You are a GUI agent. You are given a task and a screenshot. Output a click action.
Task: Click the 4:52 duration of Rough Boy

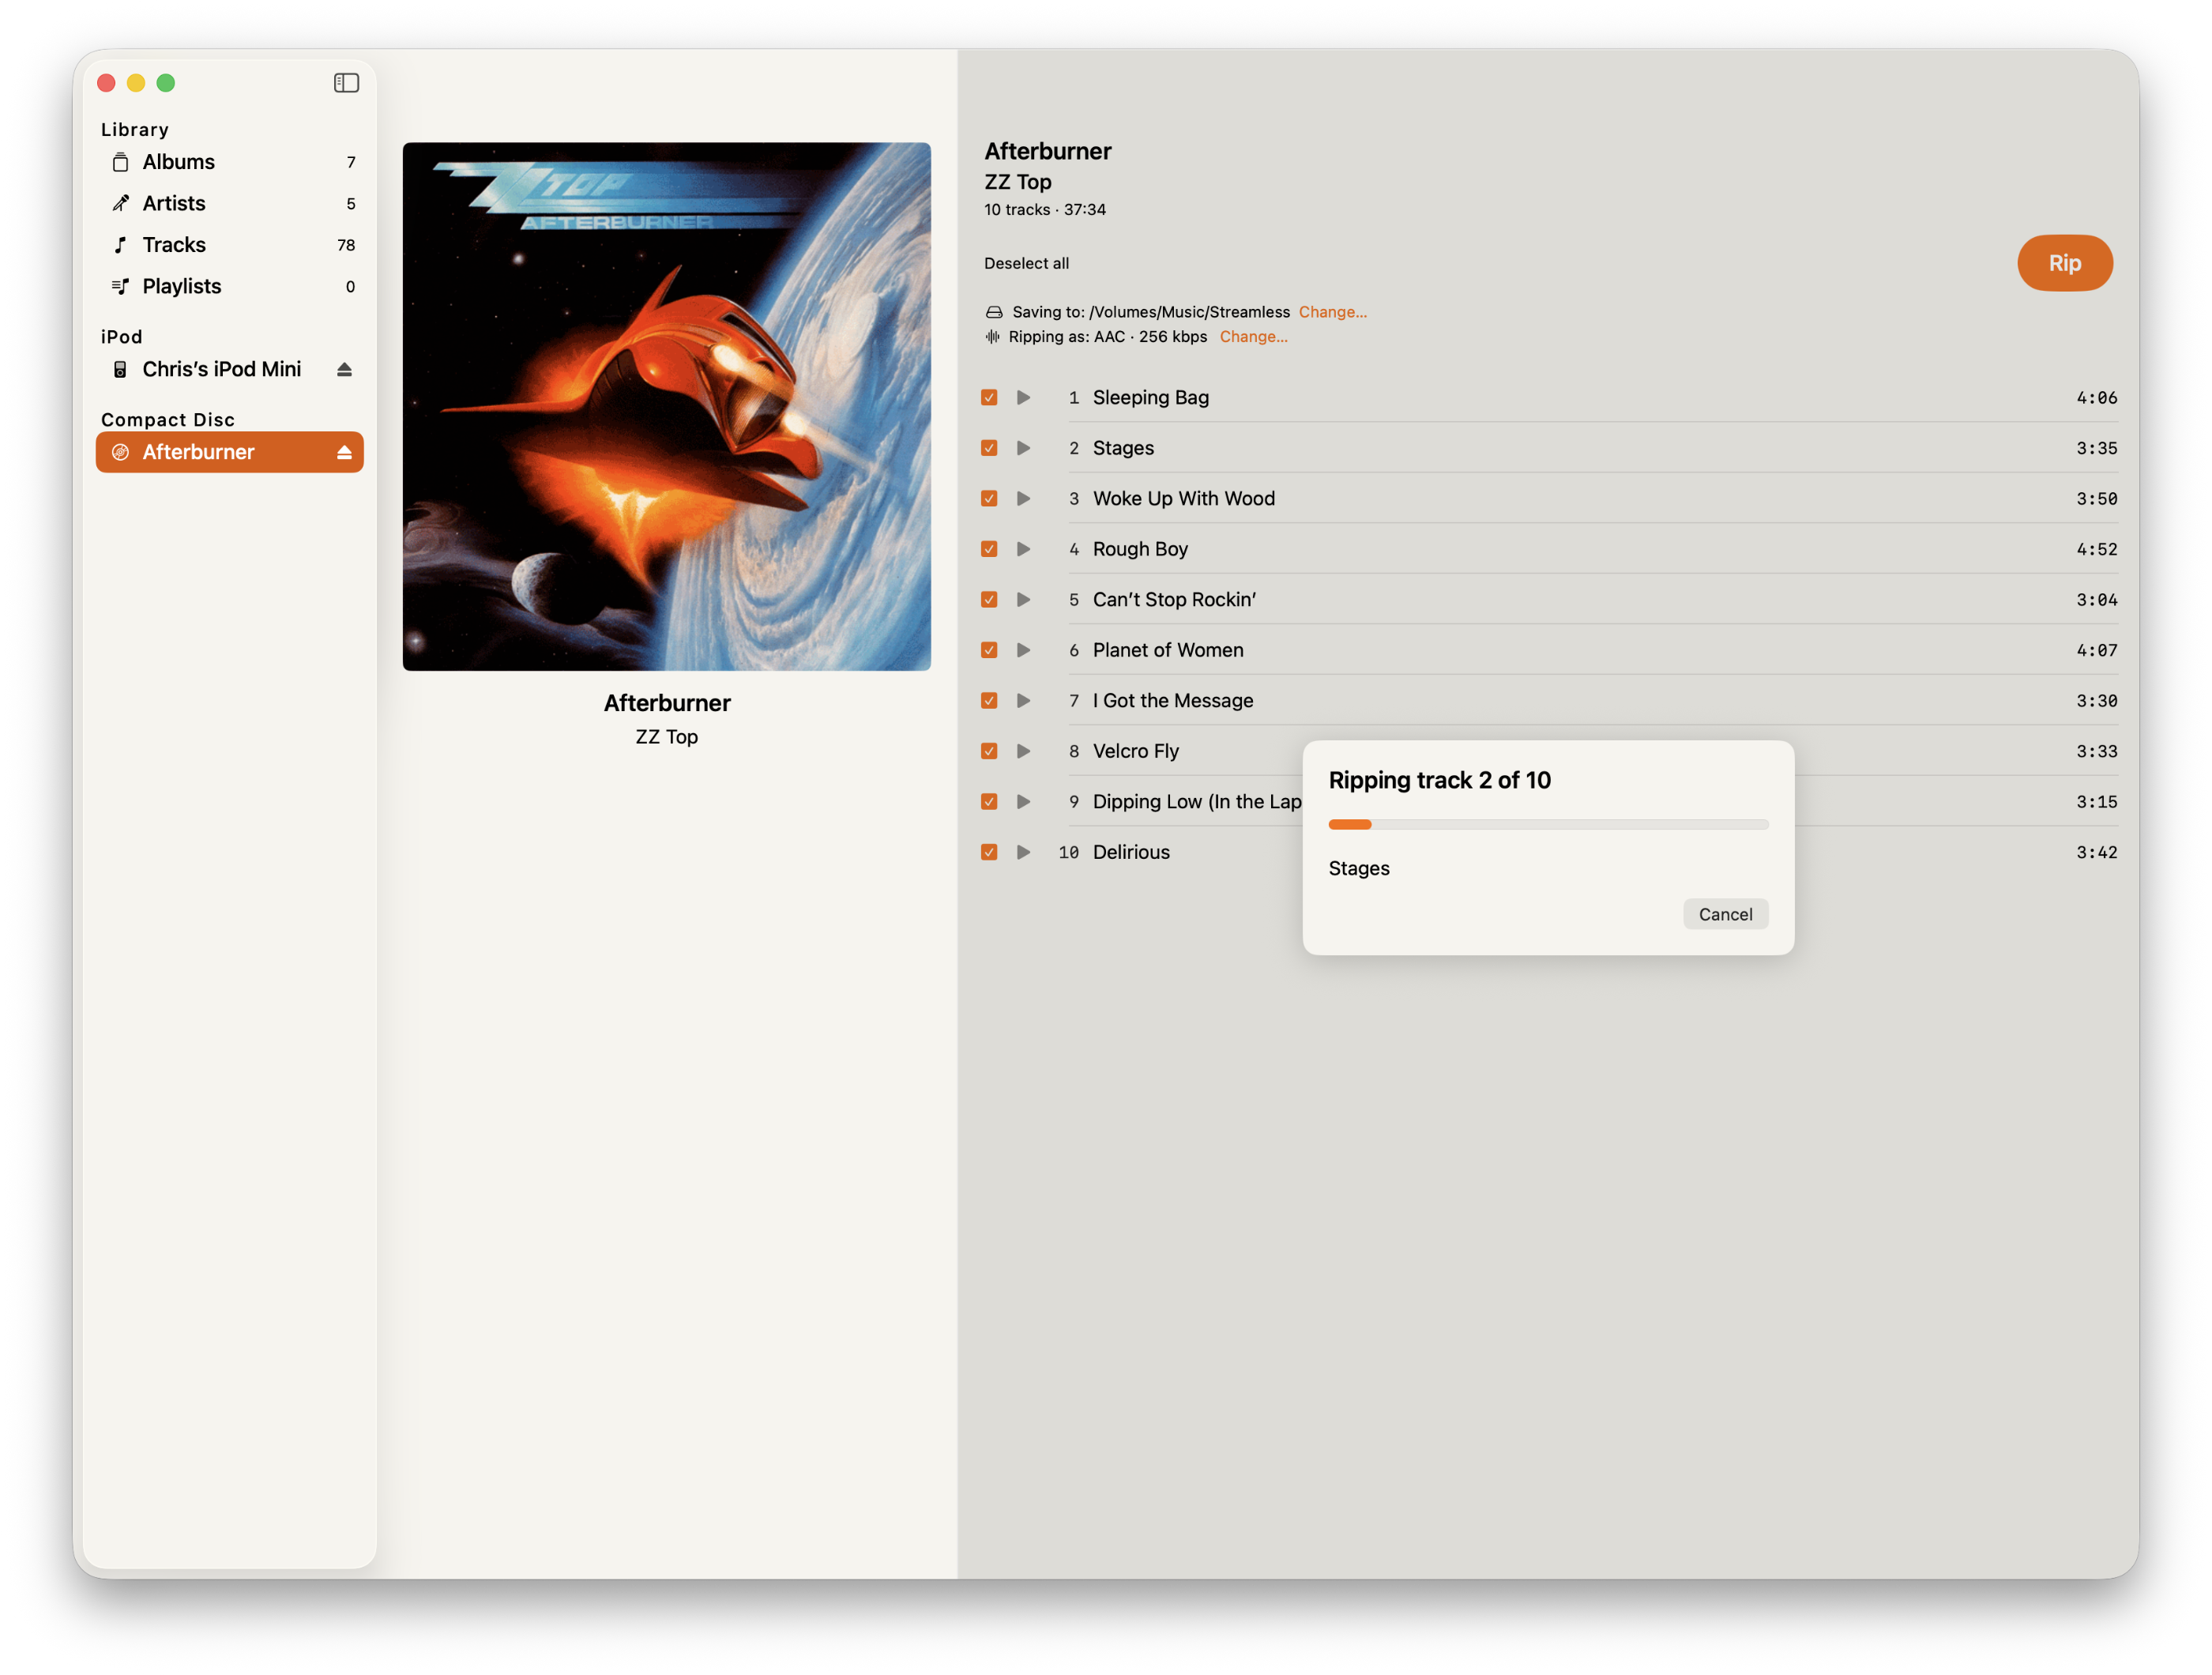click(2096, 549)
